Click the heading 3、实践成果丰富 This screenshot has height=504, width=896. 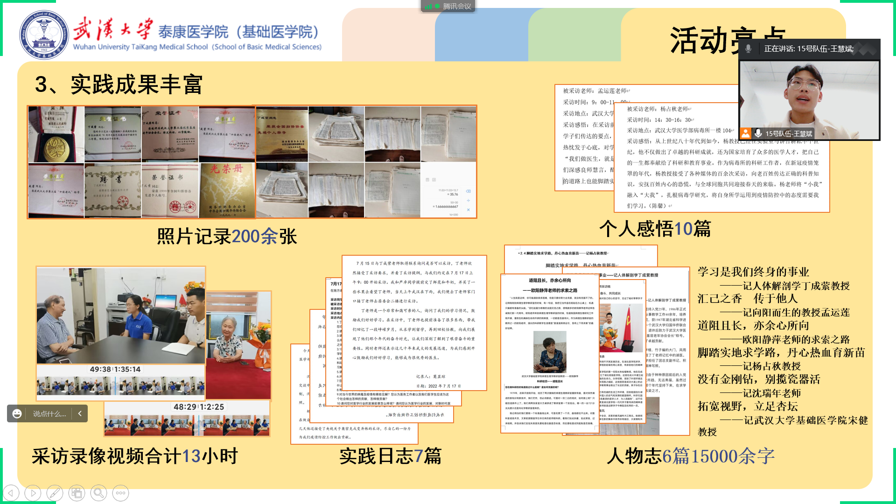click(119, 84)
